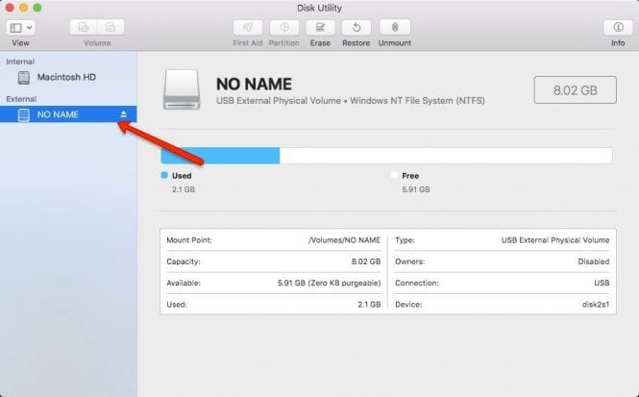
Task: Click the Erase toolbar icon
Action: coord(320,28)
